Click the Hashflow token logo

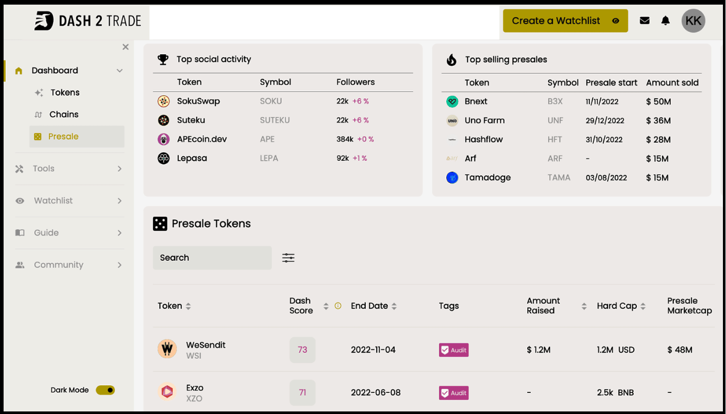click(452, 140)
